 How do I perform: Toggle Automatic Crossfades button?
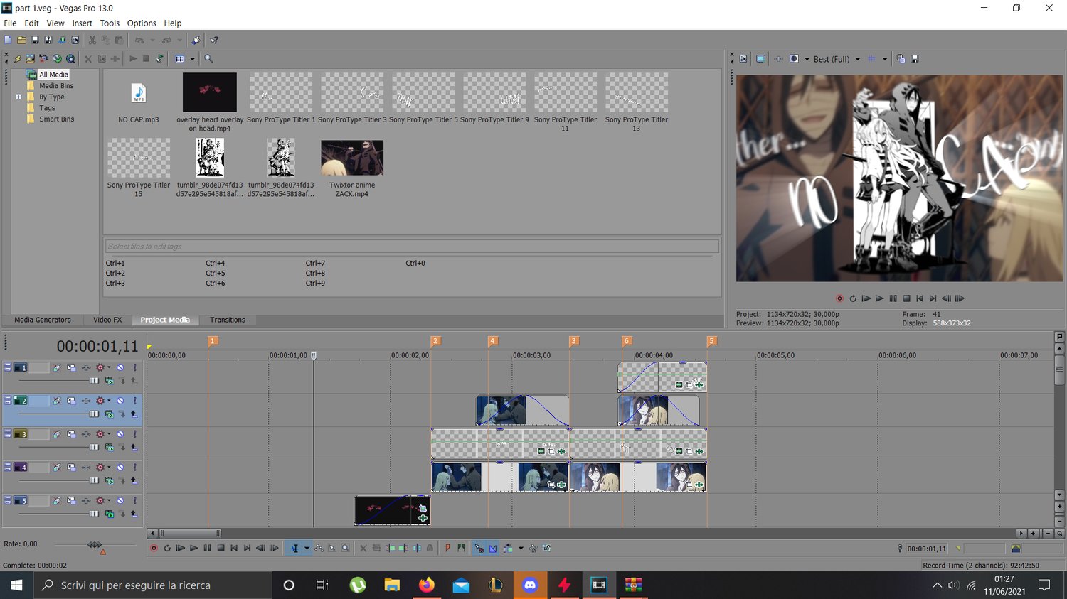492,548
